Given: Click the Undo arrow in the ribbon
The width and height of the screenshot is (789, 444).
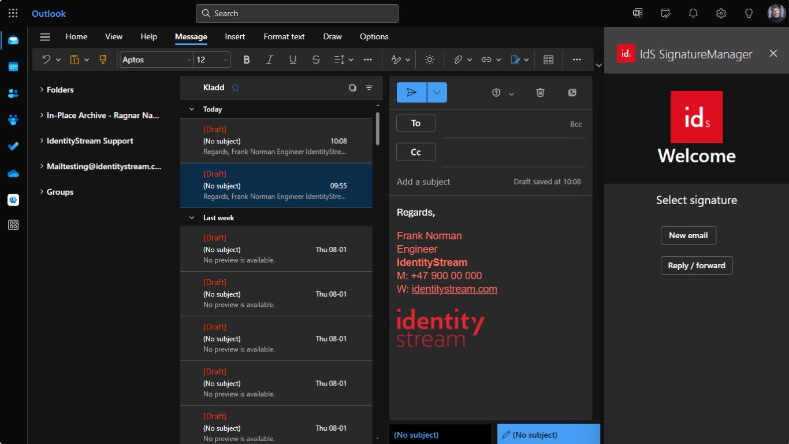Looking at the screenshot, I should coord(46,60).
